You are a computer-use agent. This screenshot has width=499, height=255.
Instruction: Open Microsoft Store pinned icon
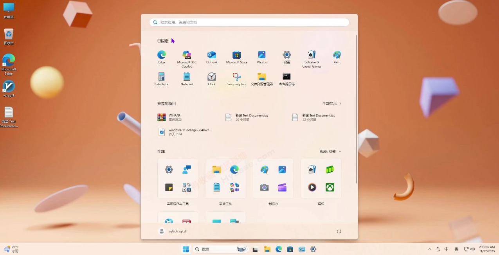point(237,55)
